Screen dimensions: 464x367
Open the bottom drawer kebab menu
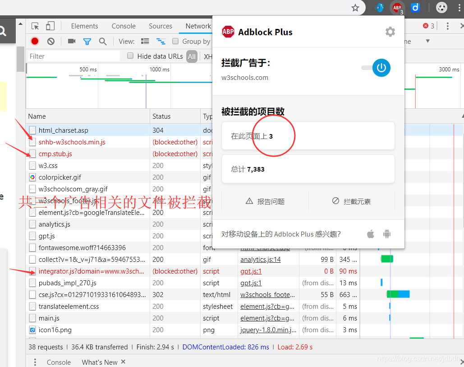pyautogui.click(x=35, y=362)
